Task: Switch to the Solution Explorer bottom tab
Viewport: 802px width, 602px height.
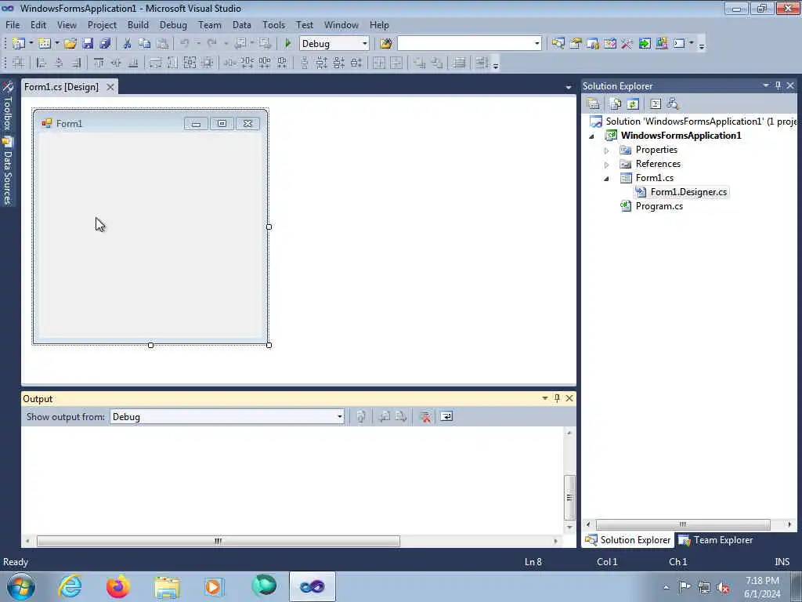Action: point(628,540)
